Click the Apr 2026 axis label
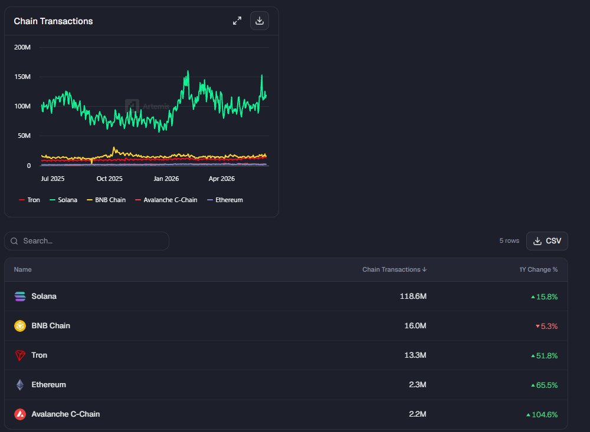The image size is (590, 432). (x=222, y=179)
